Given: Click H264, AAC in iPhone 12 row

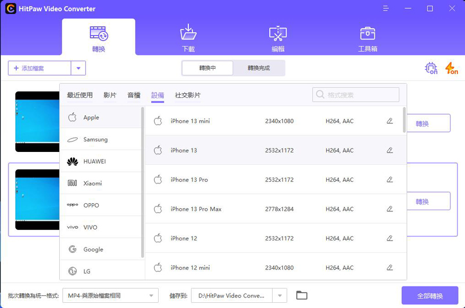Looking at the screenshot, I should (x=339, y=238).
